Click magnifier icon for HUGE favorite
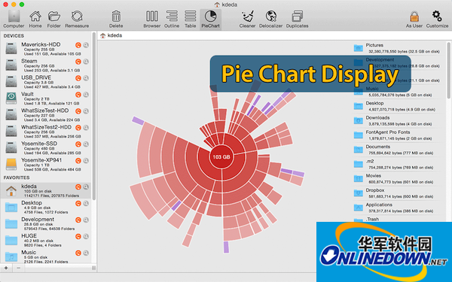 click(86, 237)
